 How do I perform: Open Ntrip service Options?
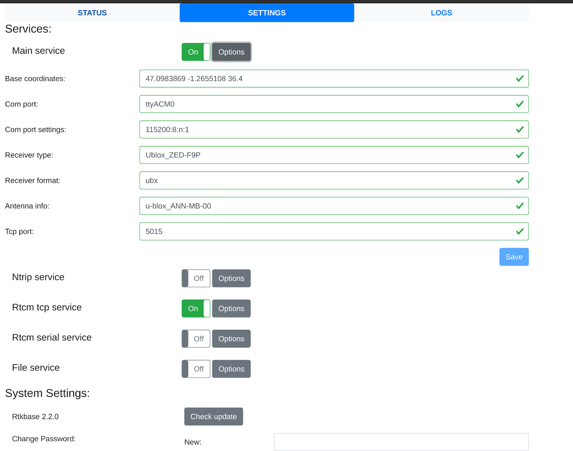(231, 278)
